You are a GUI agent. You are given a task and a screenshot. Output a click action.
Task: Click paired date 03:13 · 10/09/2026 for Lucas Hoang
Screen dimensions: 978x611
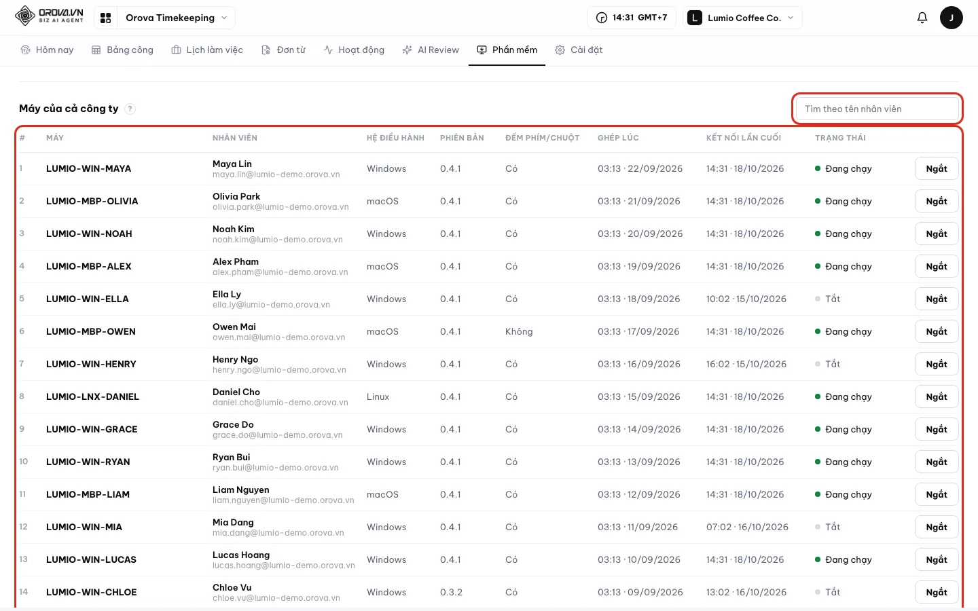pos(639,560)
